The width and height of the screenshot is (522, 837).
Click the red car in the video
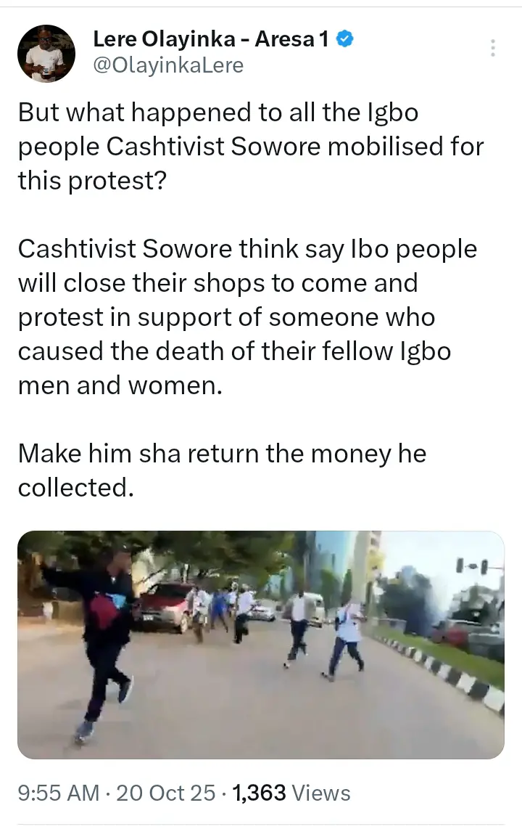[x=164, y=606]
